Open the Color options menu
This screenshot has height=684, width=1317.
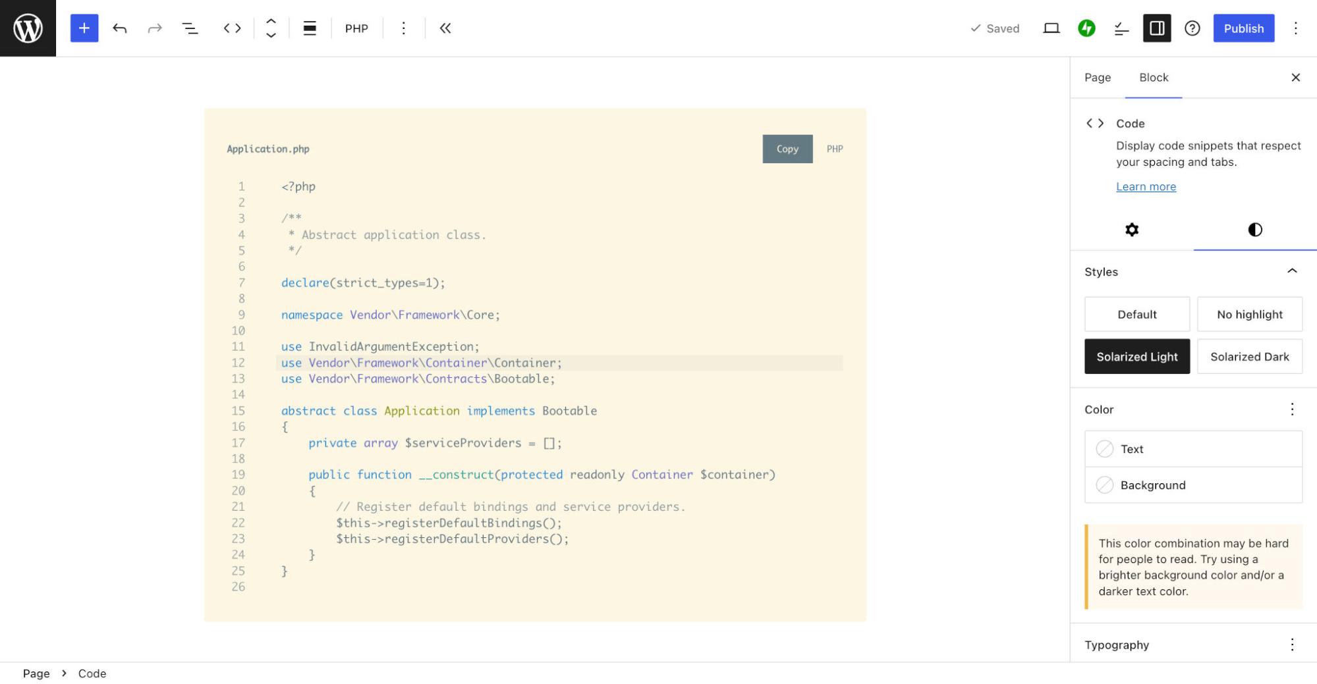pos(1292,409)
